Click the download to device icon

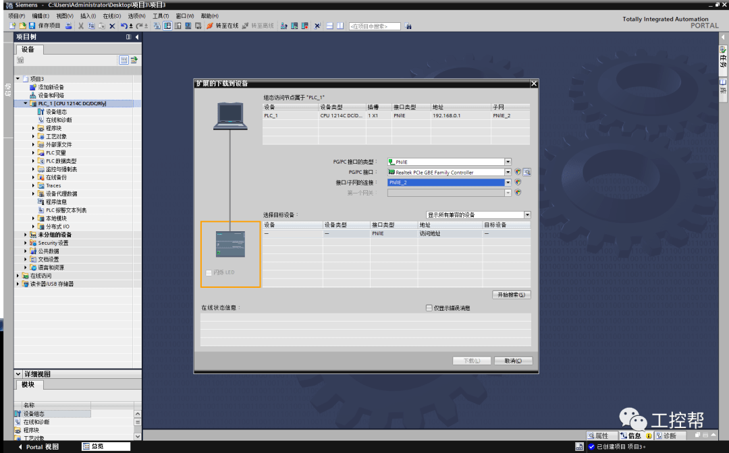pyautogui.click(x=167, y=26)
